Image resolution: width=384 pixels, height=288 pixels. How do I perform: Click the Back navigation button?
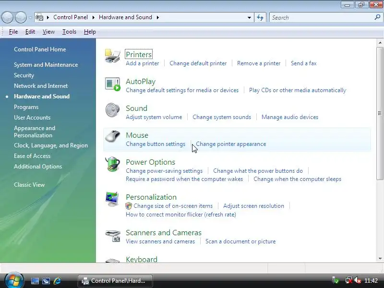click(x=7, y=18)
